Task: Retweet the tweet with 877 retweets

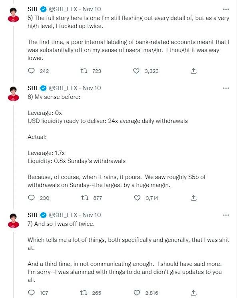Action: click(x=85, y=198)
